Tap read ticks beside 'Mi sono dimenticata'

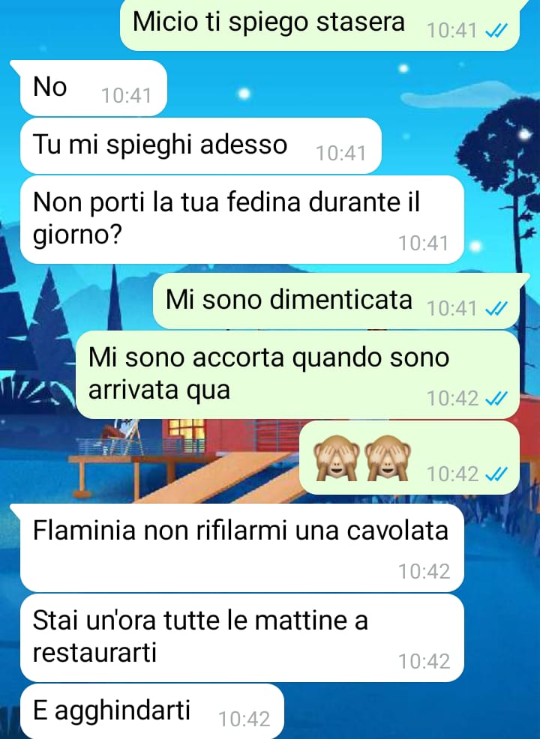[496, 310]
